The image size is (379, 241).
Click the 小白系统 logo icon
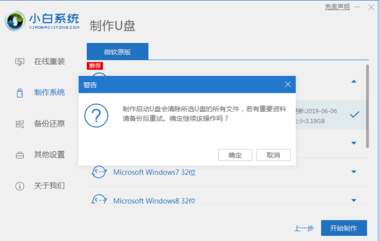15,21
